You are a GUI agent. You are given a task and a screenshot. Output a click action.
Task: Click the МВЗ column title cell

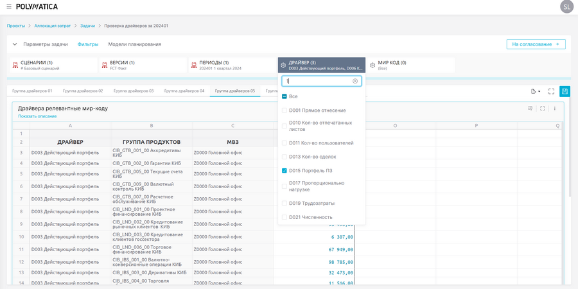[x=233, y=143]
